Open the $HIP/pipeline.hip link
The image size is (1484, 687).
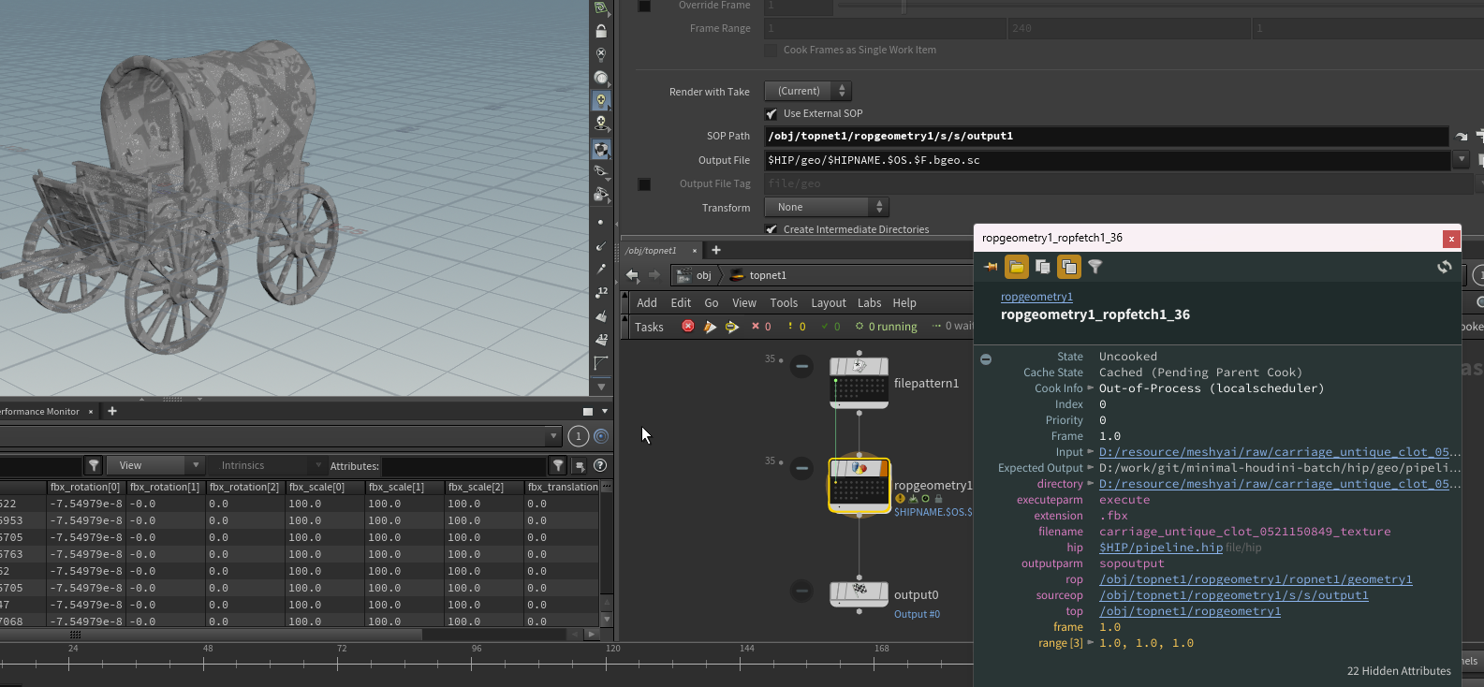pyautogui.click(x=1161, y=548)
